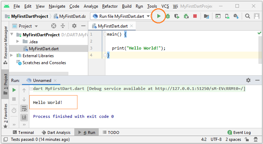Image resolution: width=263 pixels, height=144 pixels.
Task: Open the File menu
Action: [17, 6]
